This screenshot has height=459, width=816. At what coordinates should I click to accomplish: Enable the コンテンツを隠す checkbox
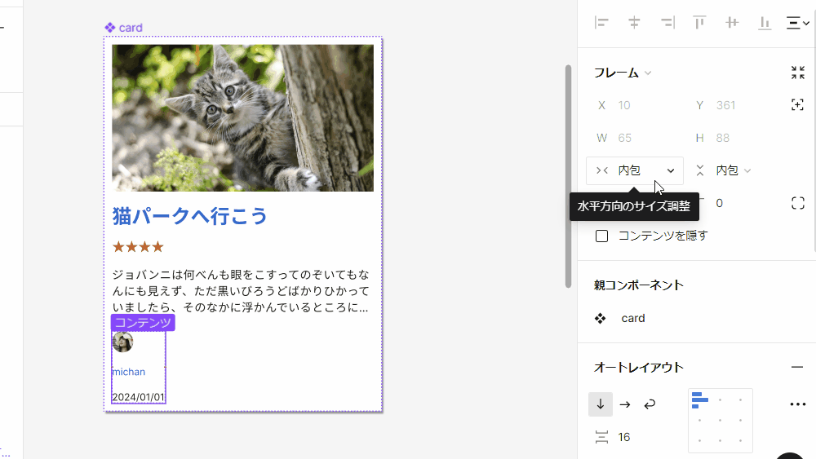click(601, 236)
